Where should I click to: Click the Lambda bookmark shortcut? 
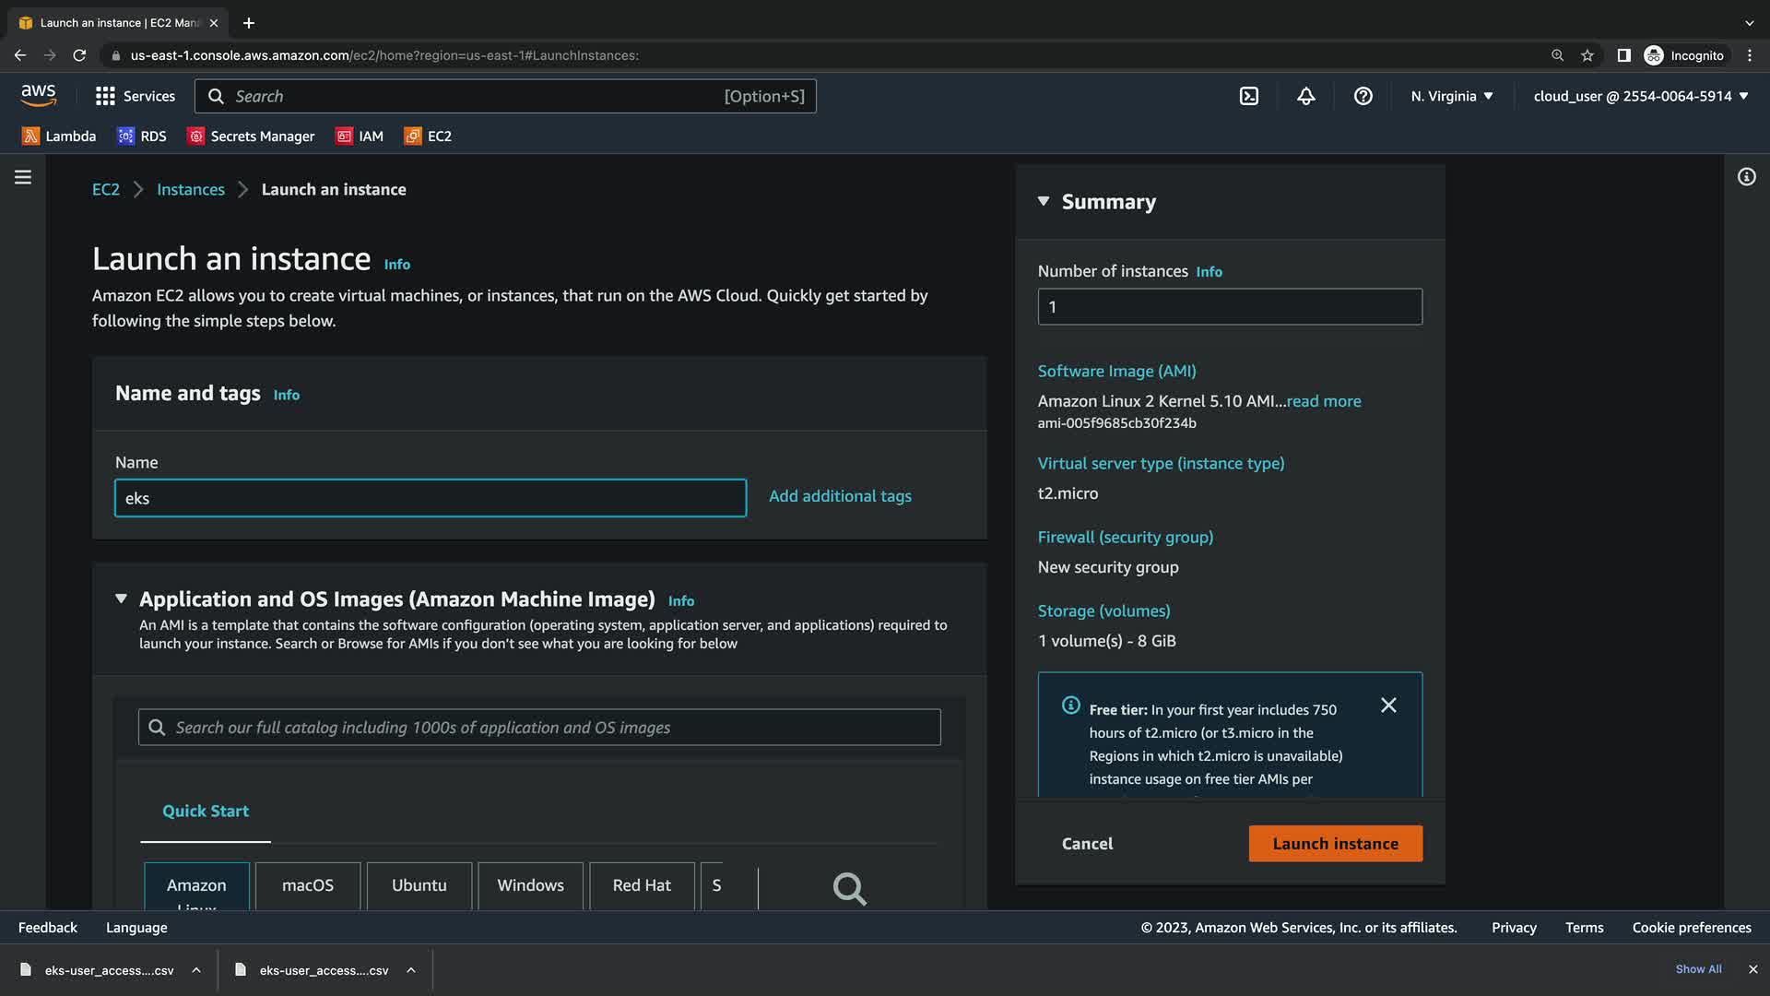click(59, 136)
